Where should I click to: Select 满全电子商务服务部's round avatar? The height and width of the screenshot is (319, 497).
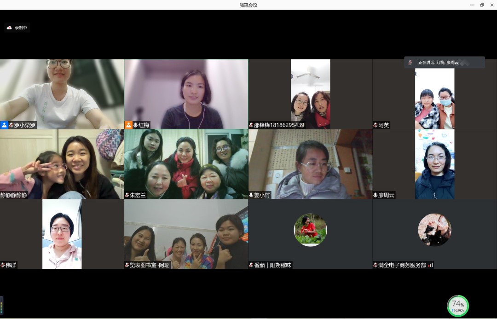click(x=434, y=230)
